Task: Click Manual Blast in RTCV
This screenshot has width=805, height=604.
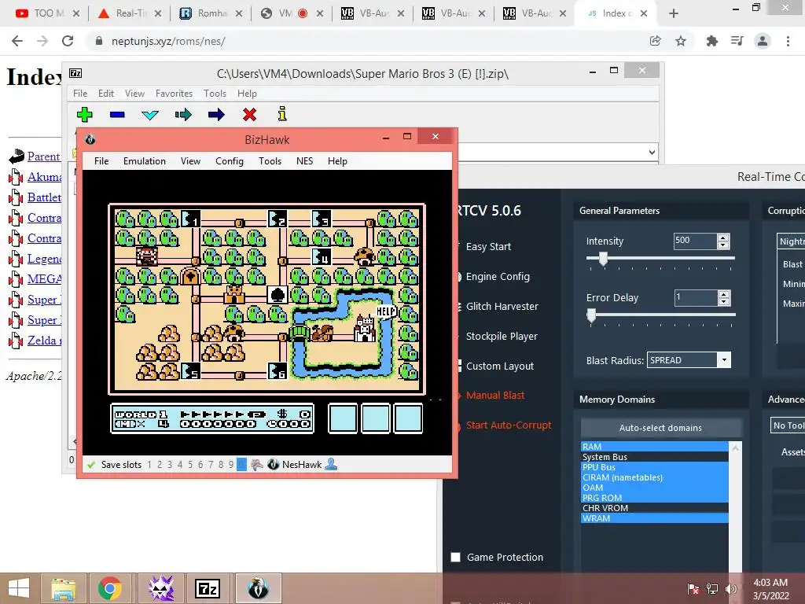Action: click(x=495, y=396)
